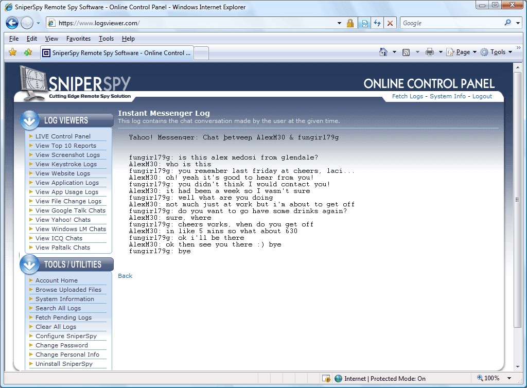
Task: Collapse the TOOLS / UTILITIES section arrow icon
Action: click(x=29, y=264)
